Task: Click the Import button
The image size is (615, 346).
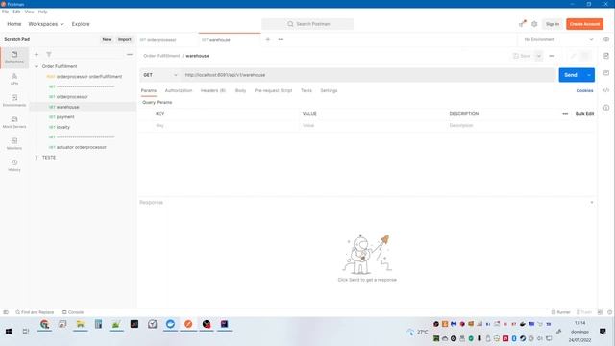Action: click(x=125, y=39)
